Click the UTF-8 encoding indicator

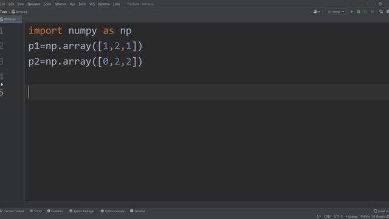(x=338, y=217)
